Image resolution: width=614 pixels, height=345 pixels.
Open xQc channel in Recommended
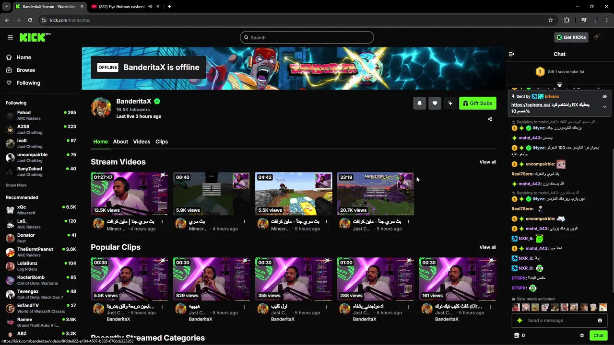(41, 209)
